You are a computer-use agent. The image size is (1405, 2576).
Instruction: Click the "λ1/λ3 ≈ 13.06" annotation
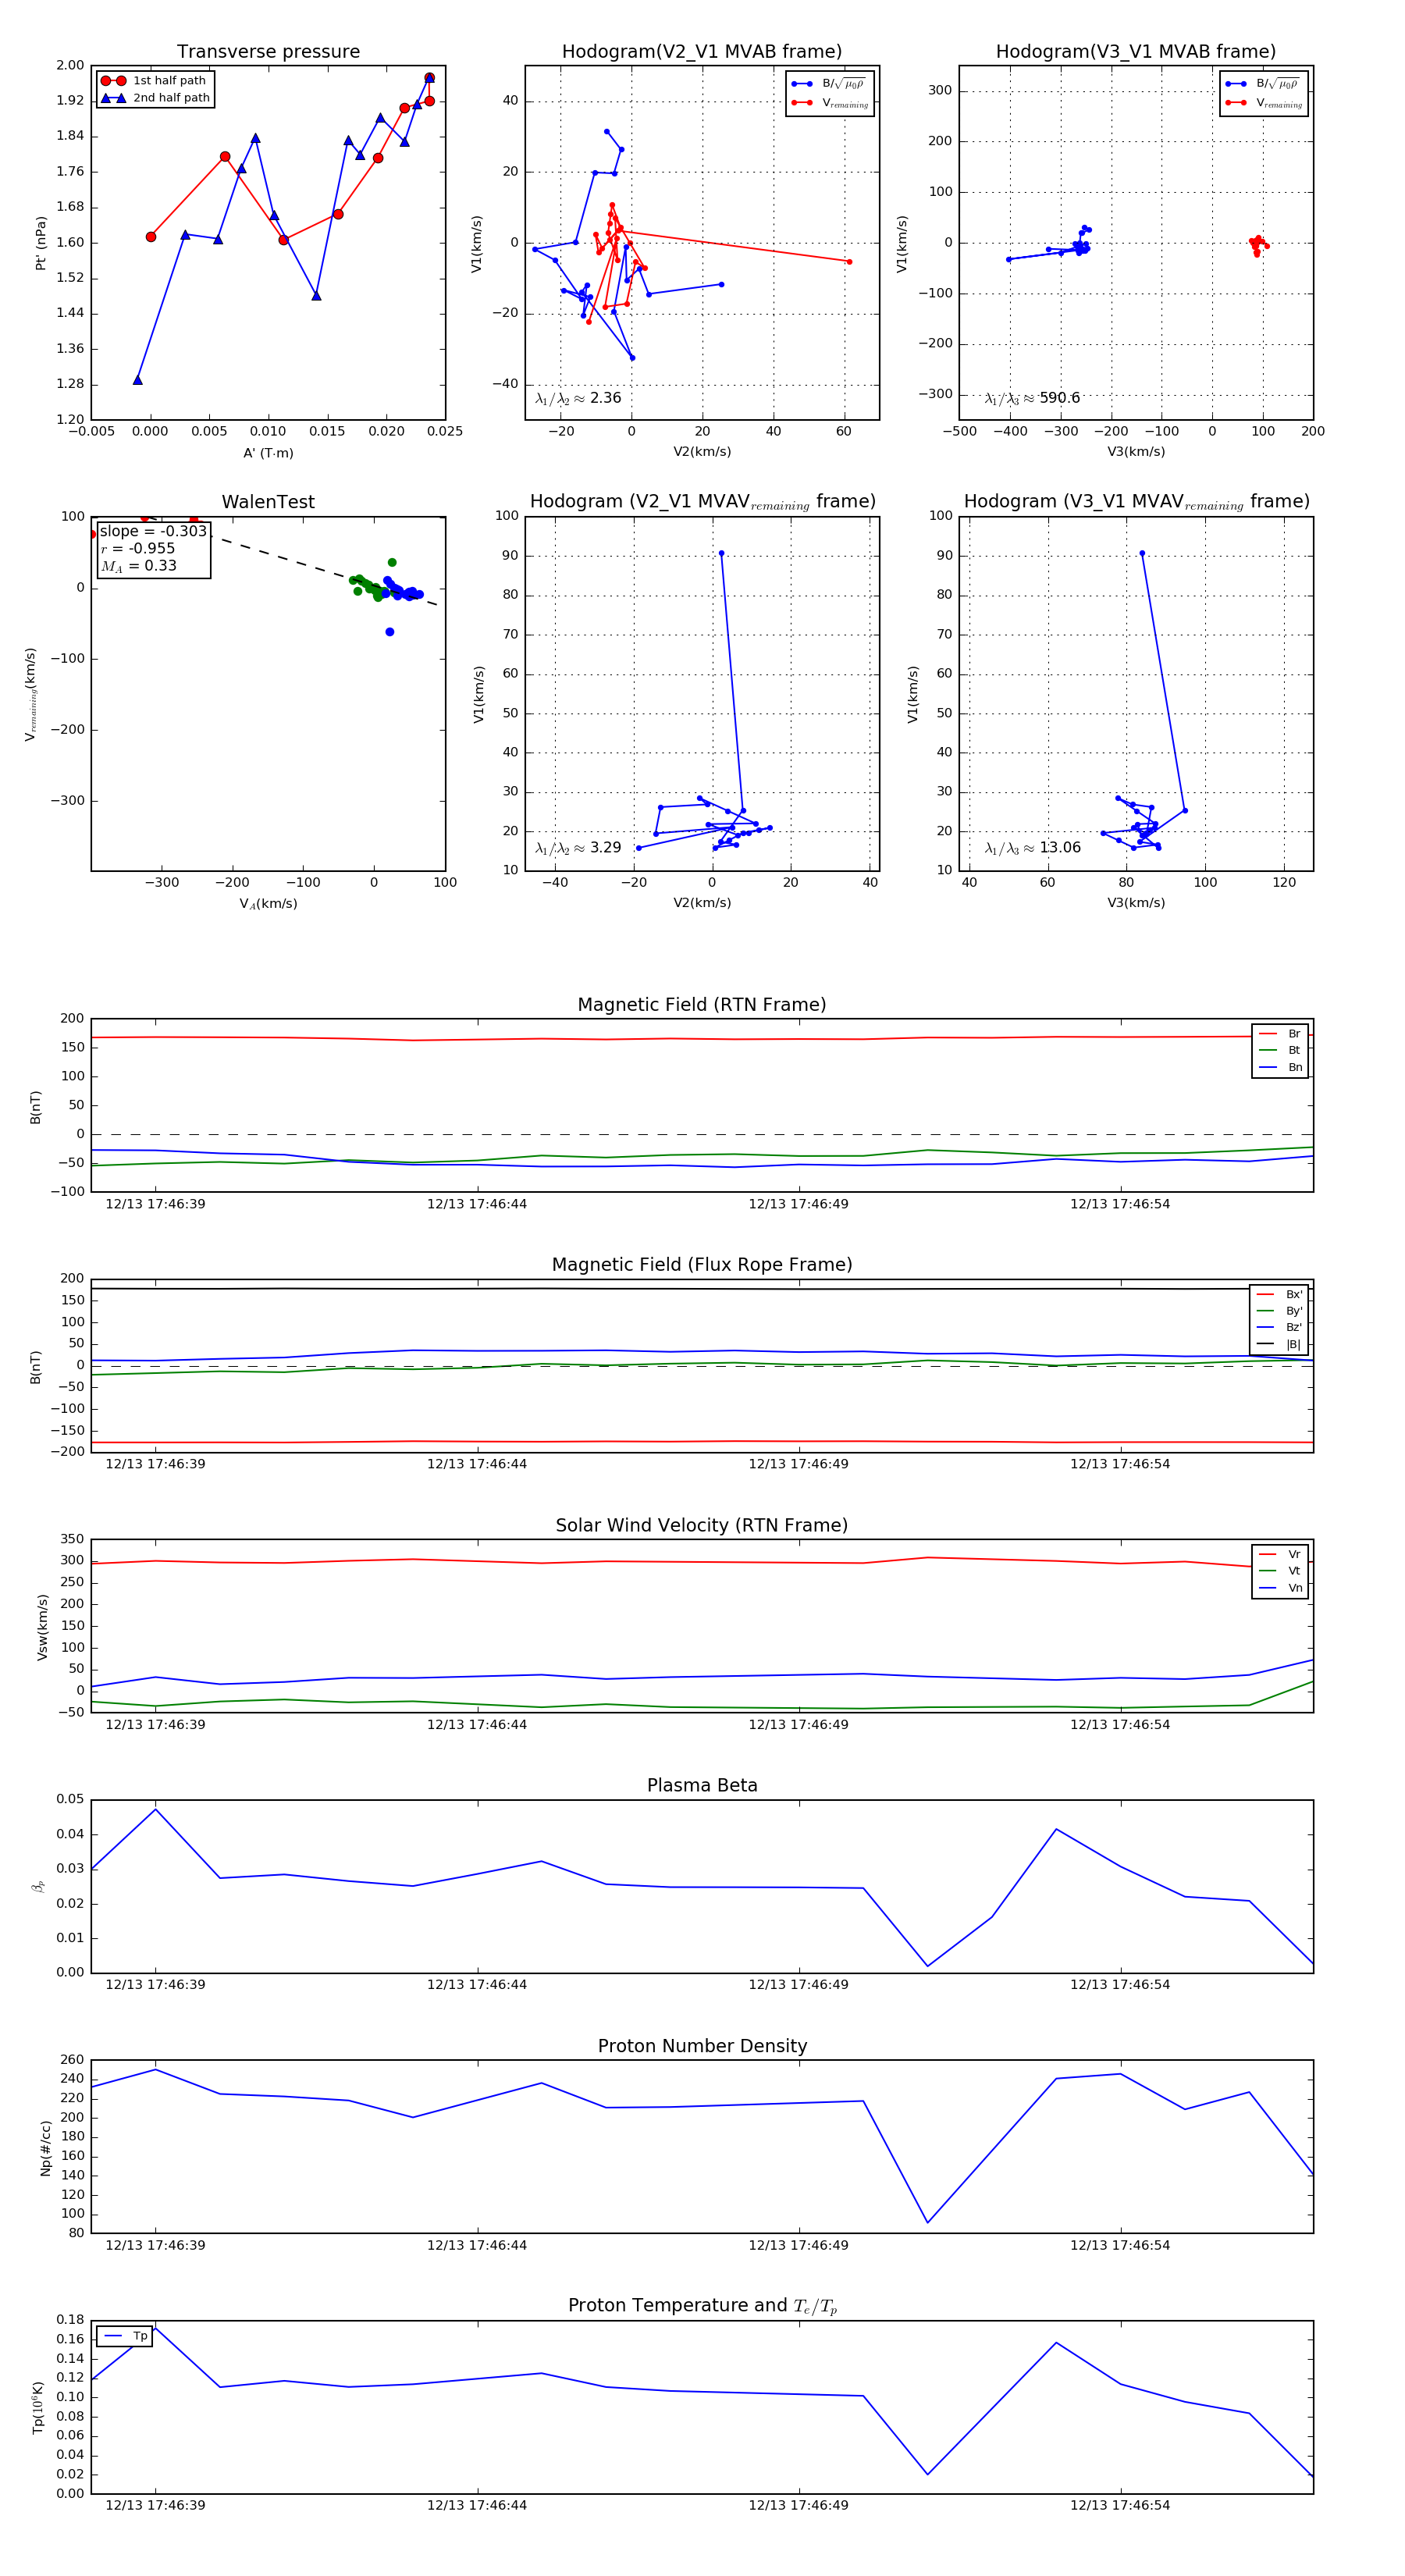click(x=1032, y=848)
